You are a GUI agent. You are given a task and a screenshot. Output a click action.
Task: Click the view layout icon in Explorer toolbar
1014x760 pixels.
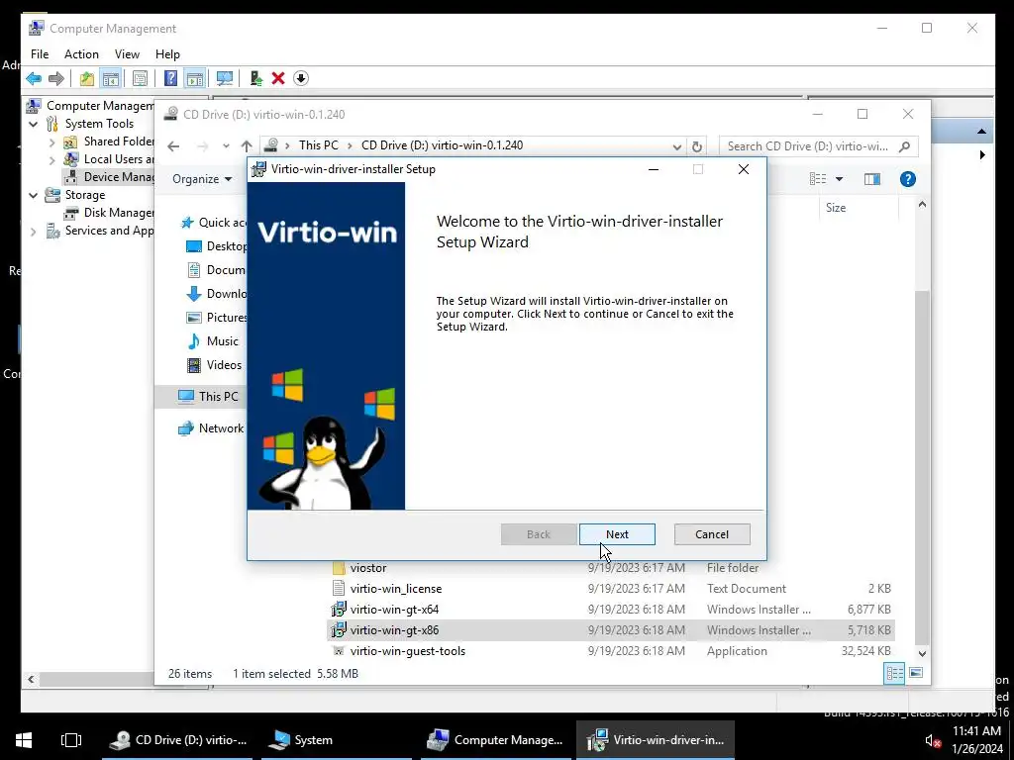click(x=817, y=179)
